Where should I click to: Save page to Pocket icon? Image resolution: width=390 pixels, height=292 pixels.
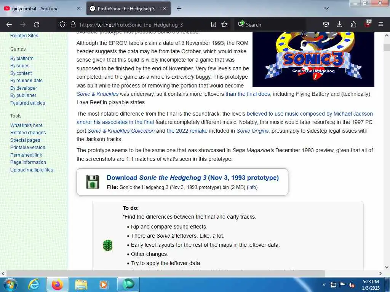(x=326, y=24)
